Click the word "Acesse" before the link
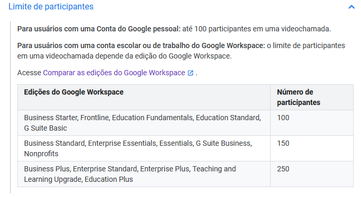361x197 pixels. pyautogui.click(x=29, y=73)
